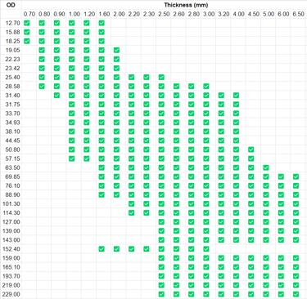Image resolution: width=307 pixels, height=299 pixels.
Task: Click checkbox at OD 33.70, thickness 1.20
Action: tap(87, 114)
